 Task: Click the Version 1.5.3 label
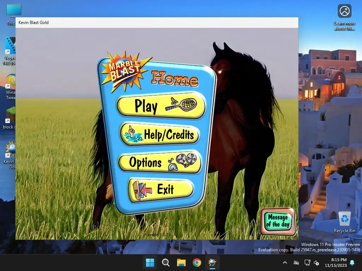(157, 235)
